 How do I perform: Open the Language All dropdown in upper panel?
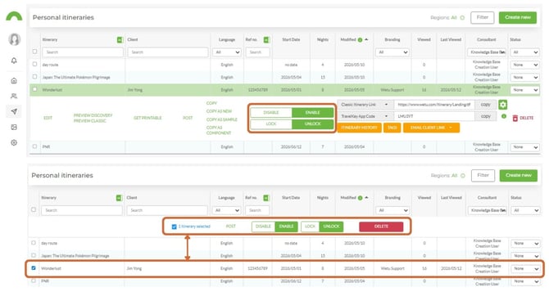tap(227, 52)
